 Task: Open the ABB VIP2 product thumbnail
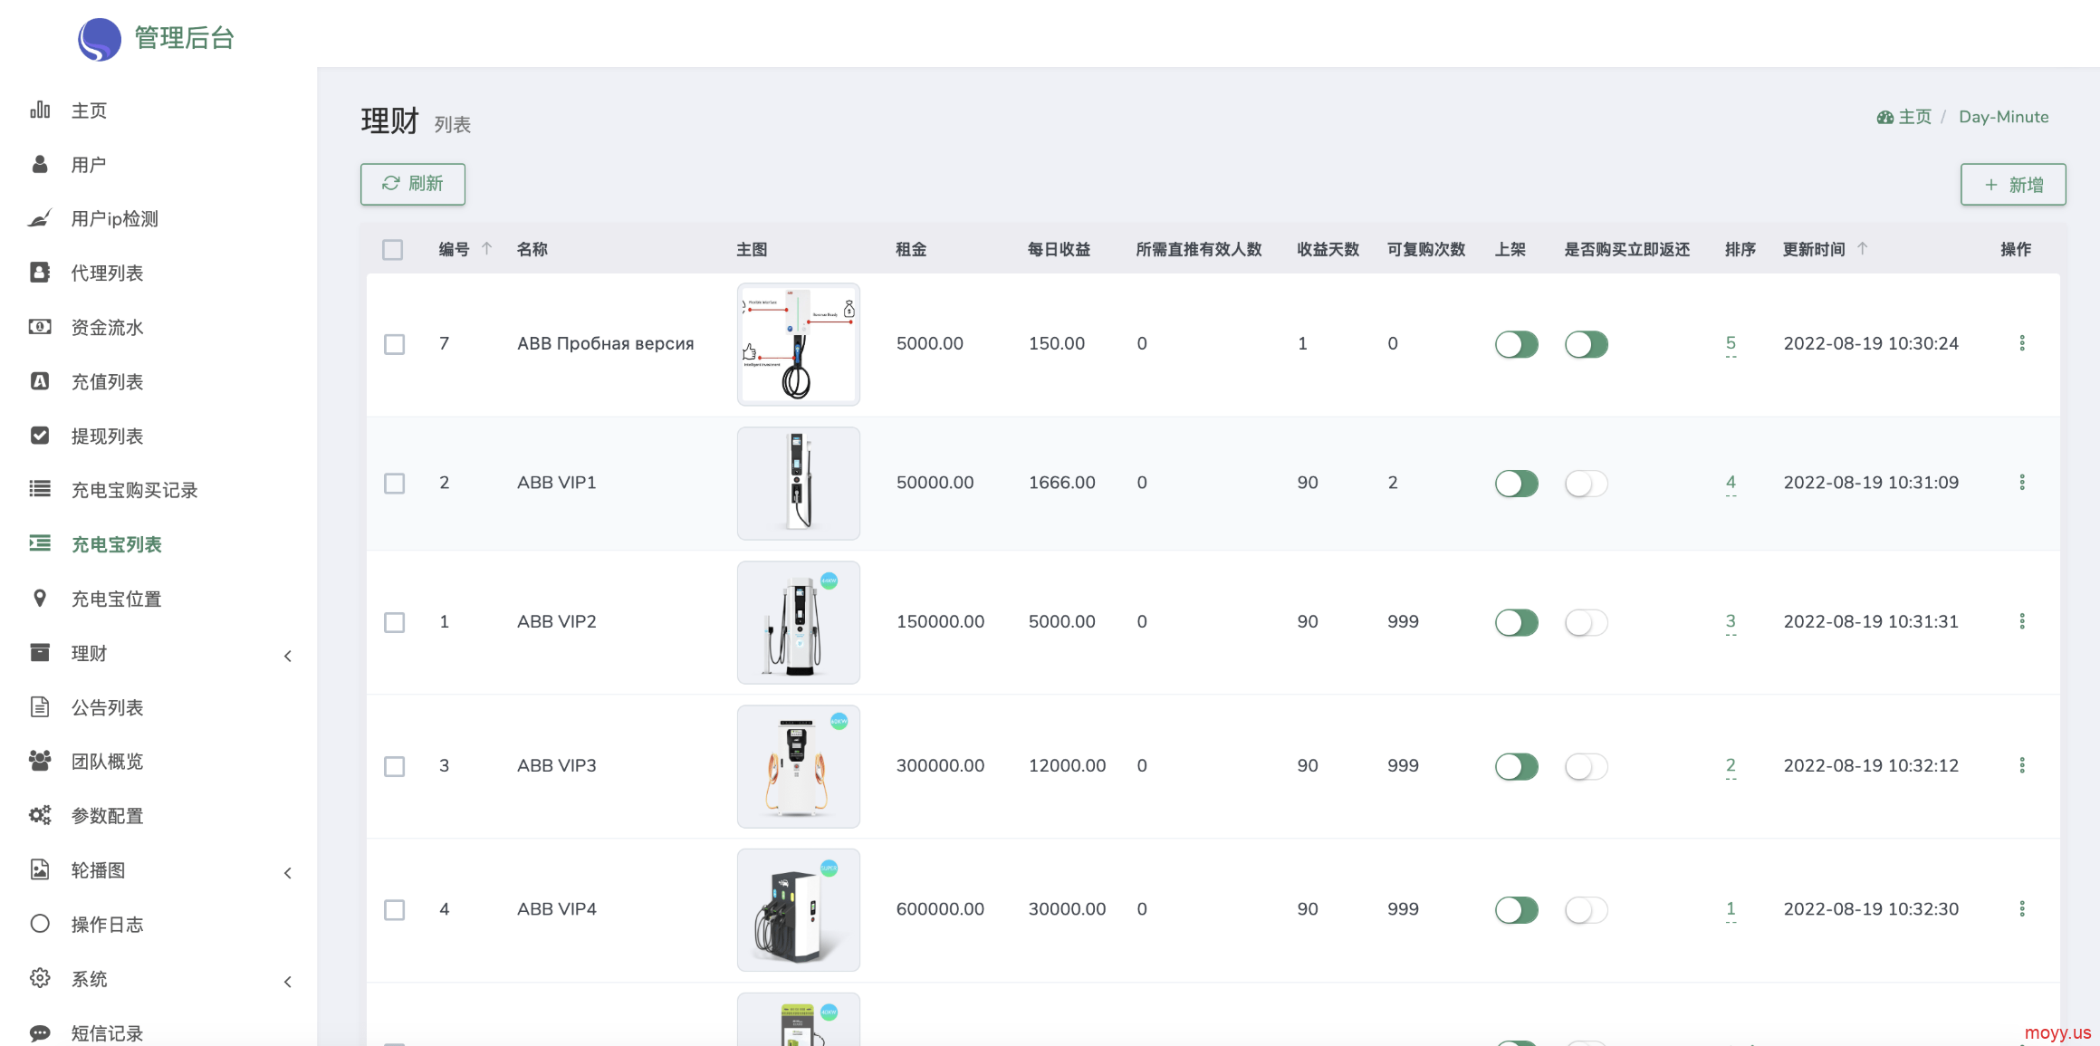799,622
